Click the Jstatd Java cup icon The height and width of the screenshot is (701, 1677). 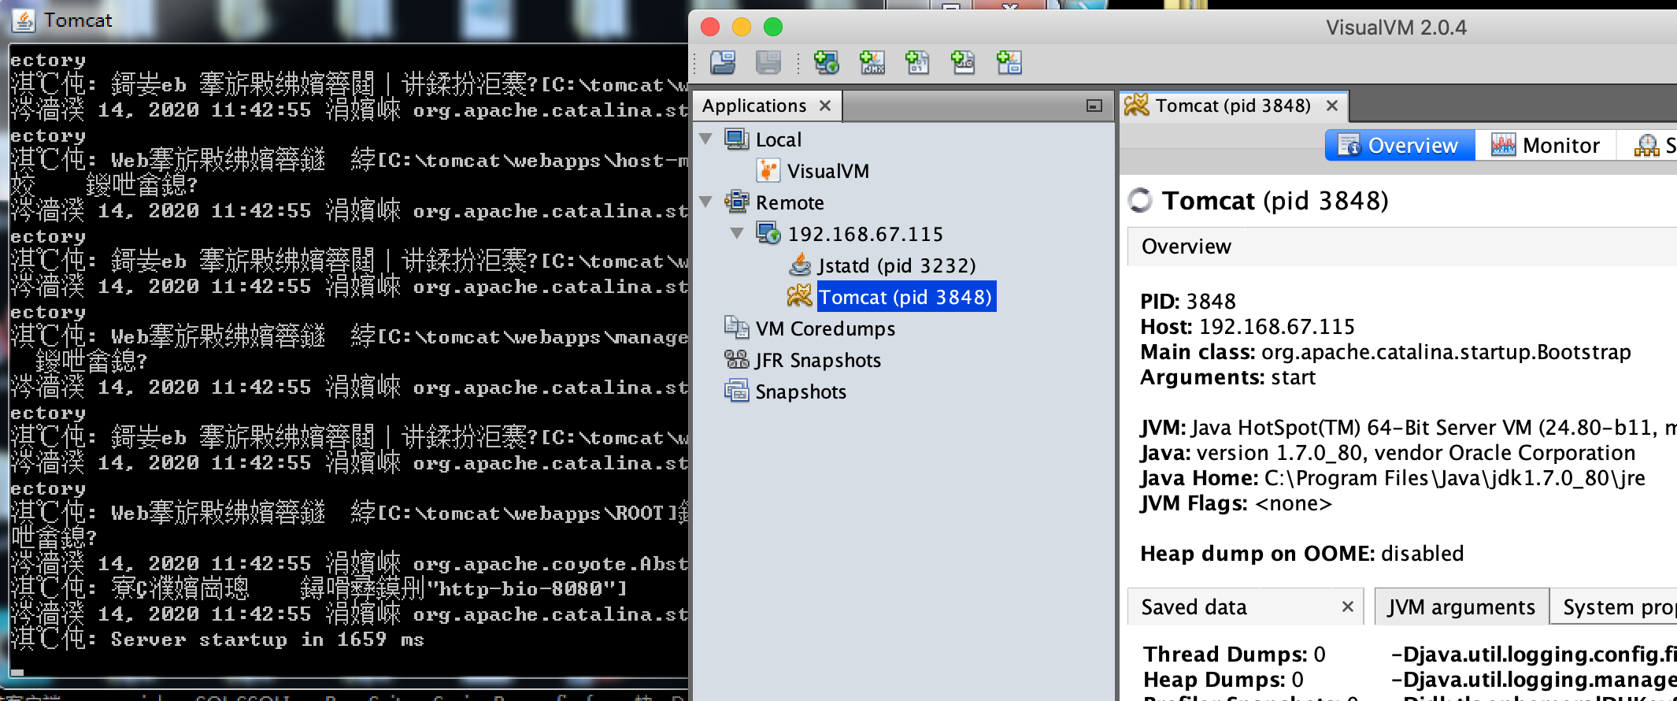point(800,265)
